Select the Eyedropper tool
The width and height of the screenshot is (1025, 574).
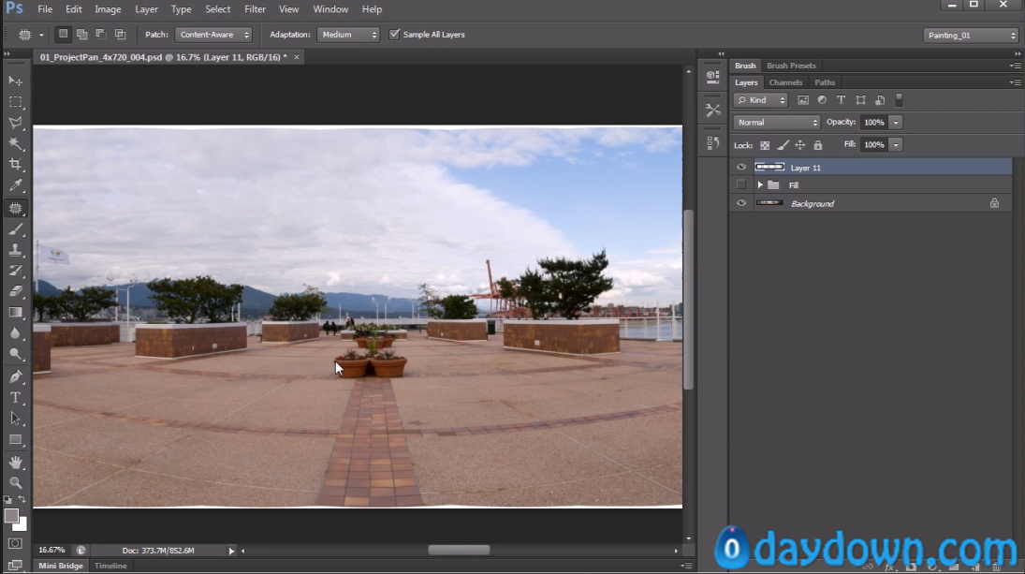[16, 186]
